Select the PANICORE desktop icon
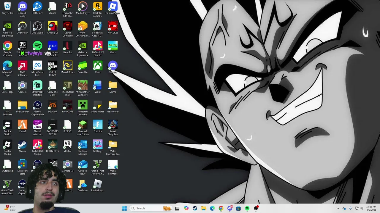 (x=68, y=107)
